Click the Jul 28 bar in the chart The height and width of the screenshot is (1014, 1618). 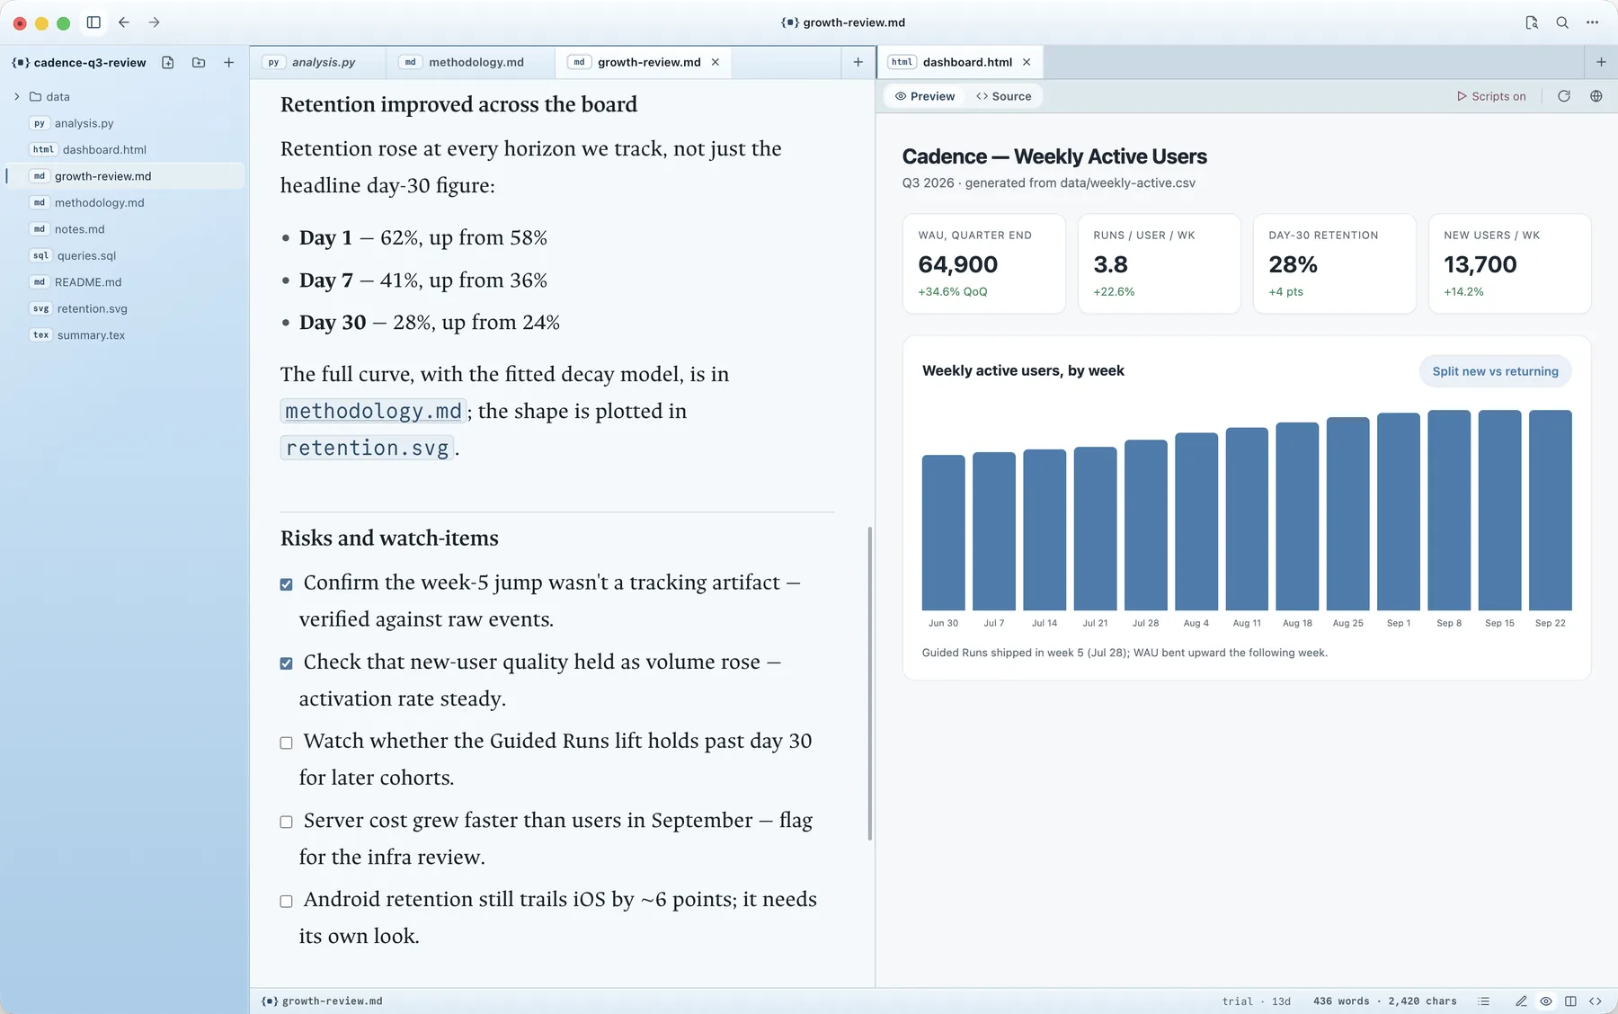[1145, 525]
